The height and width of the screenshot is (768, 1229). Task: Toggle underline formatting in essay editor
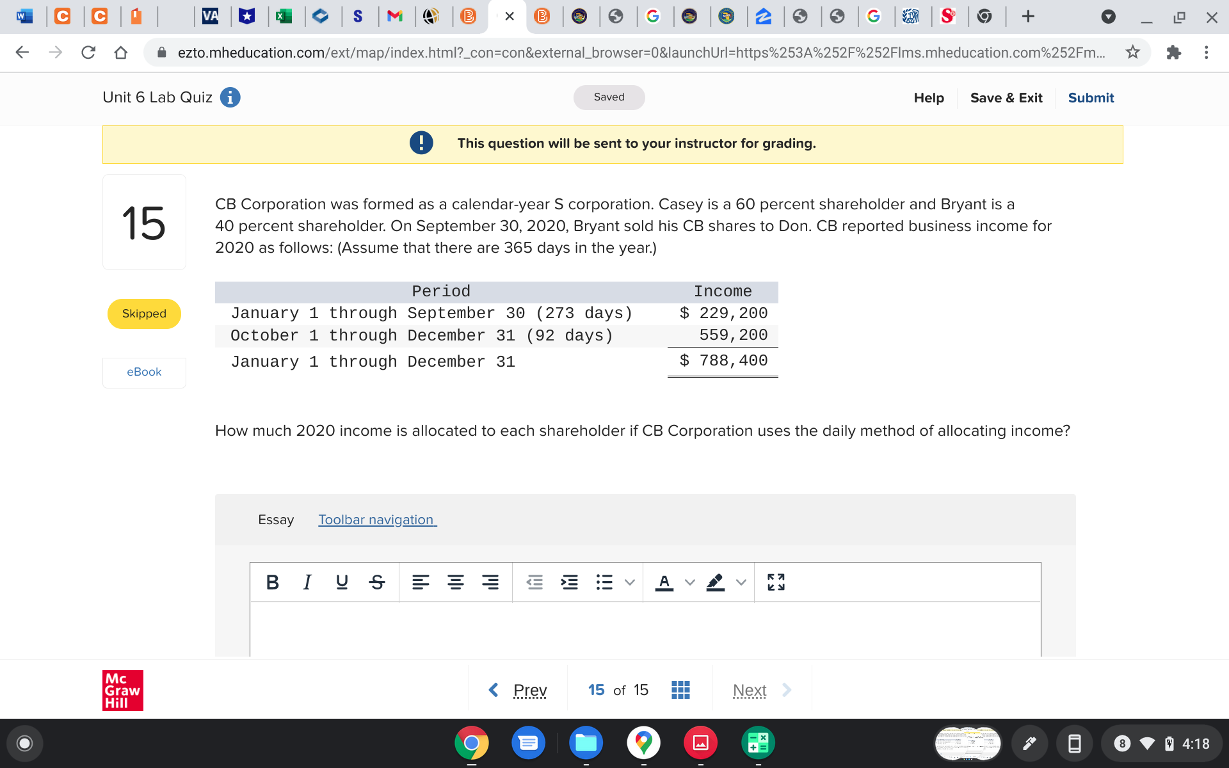click(x=342, y=582)
